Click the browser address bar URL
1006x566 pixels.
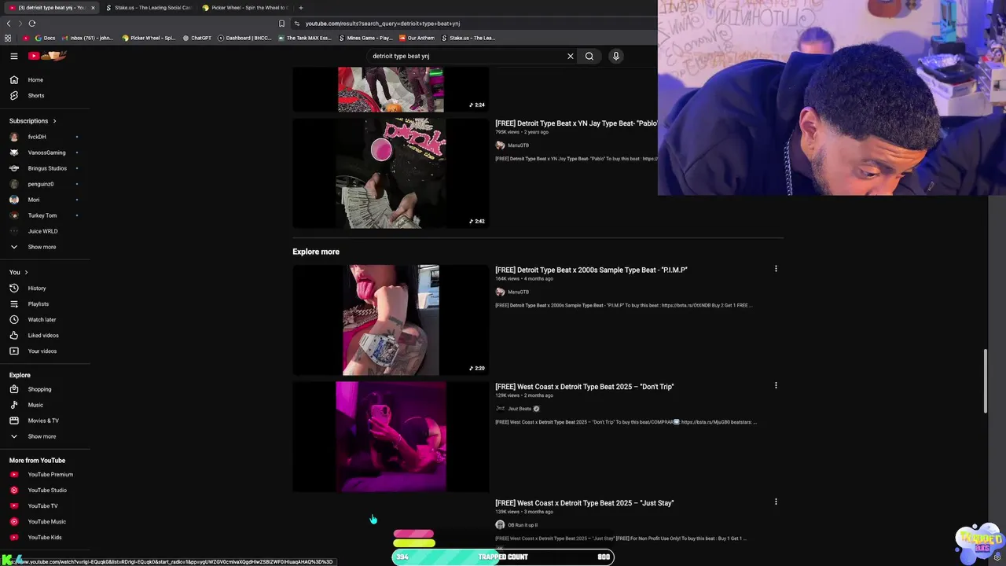click(383, 24)
